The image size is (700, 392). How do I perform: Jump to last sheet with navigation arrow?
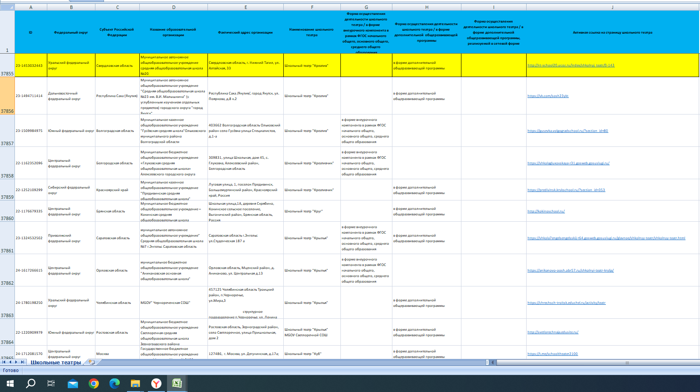[x=22, y=362]
